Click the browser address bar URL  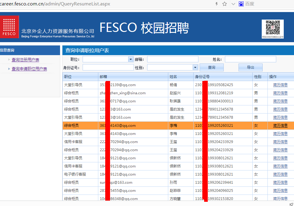[55, 4]
